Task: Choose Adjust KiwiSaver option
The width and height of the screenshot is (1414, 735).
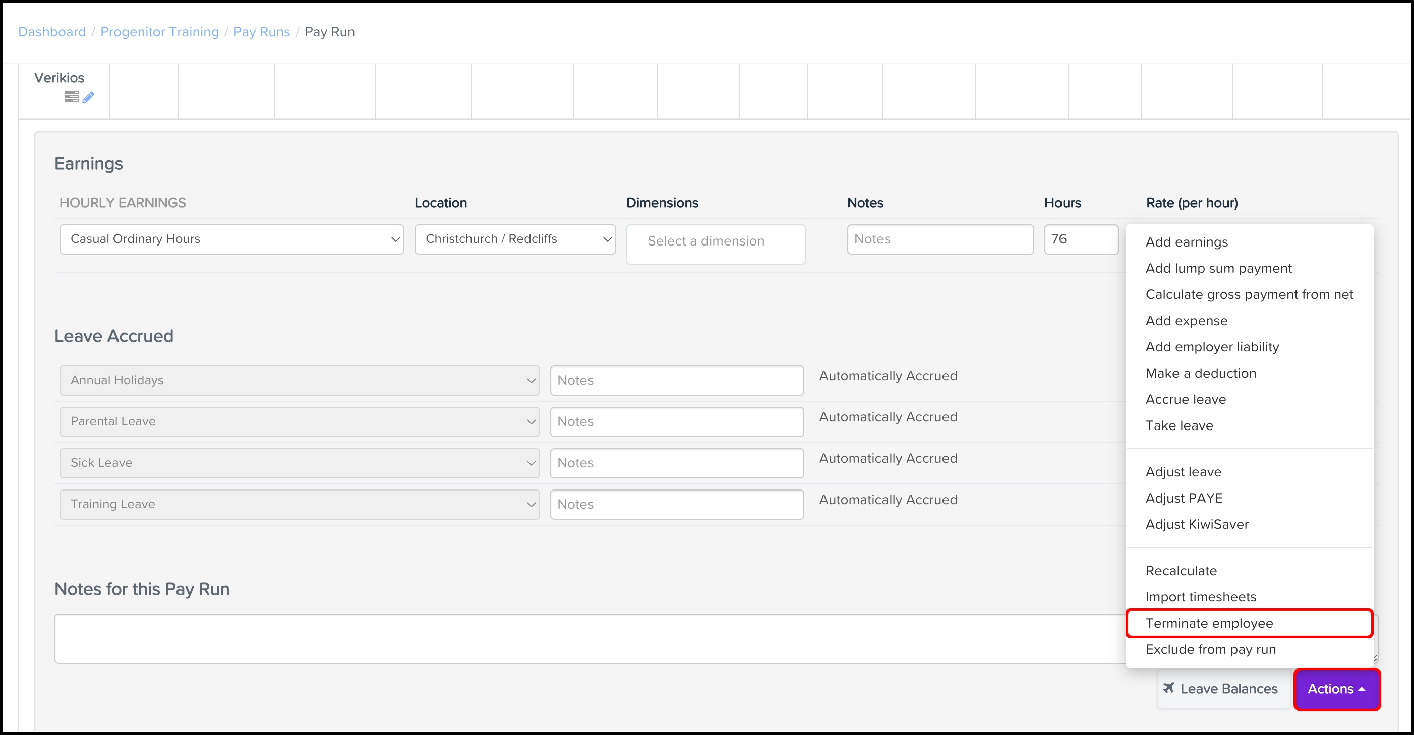Action: [x=1197, y=524]
